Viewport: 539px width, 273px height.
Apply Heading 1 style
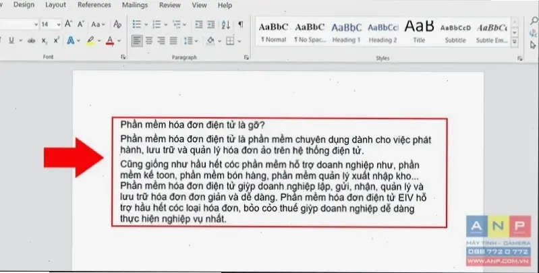[346, 32]
